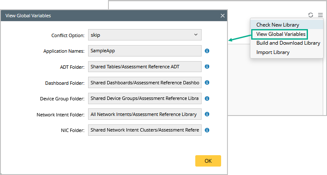Select the NIC Folder text box
This screenshot has height=175, width=327.
tap(144, 130)
